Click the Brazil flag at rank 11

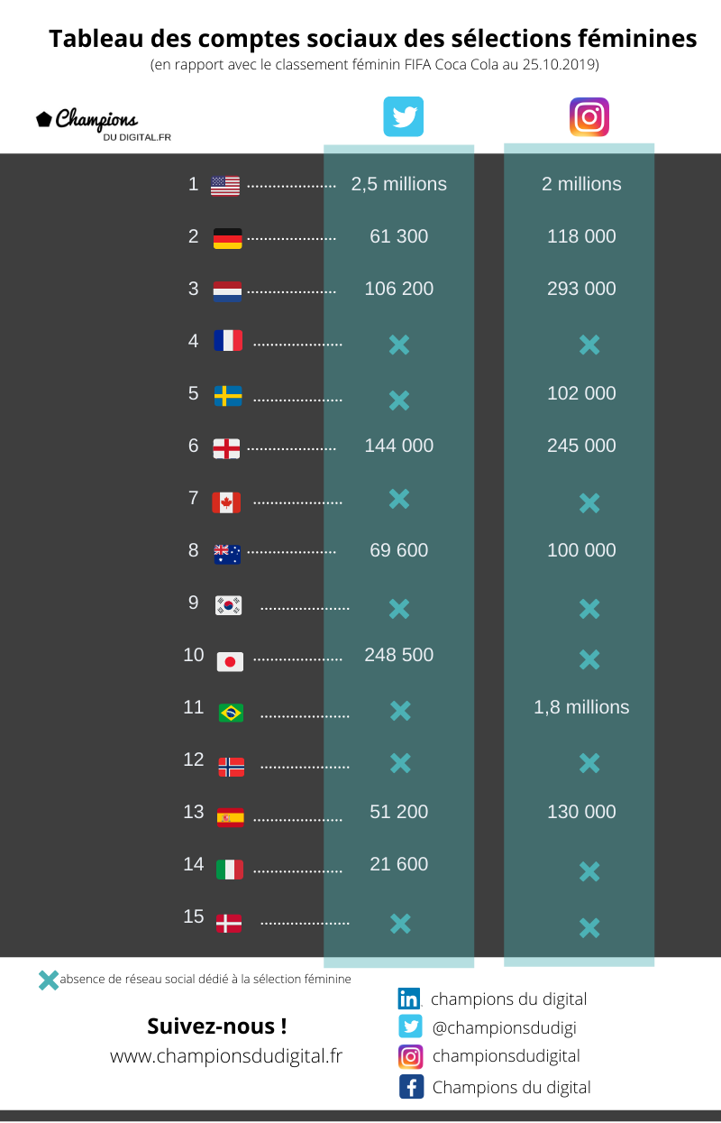(x=231, y=713)
